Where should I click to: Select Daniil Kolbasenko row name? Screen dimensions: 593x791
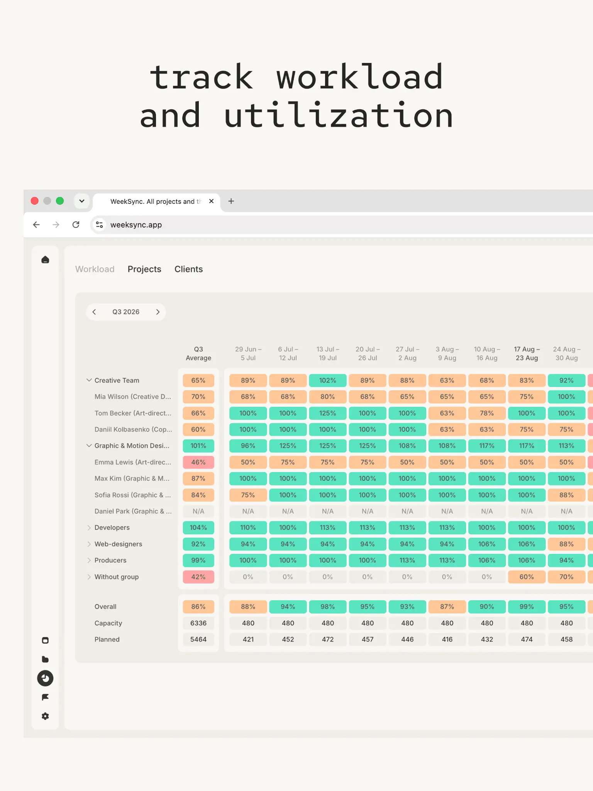click(x=134, y=429)
